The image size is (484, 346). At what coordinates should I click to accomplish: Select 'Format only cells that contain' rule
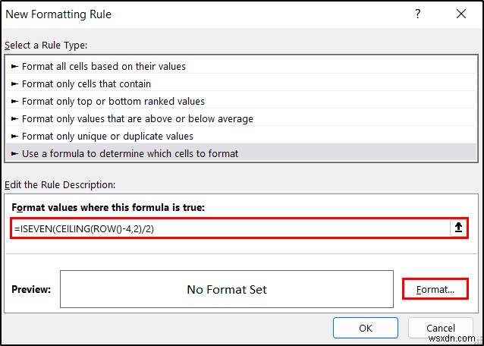pos(86,83)
